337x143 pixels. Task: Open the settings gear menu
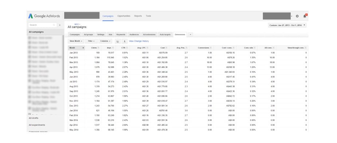click(297, 16)
